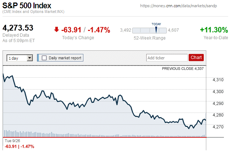Click the 52-week high value 4,607
230x151 pixels.
pos(174,30)
